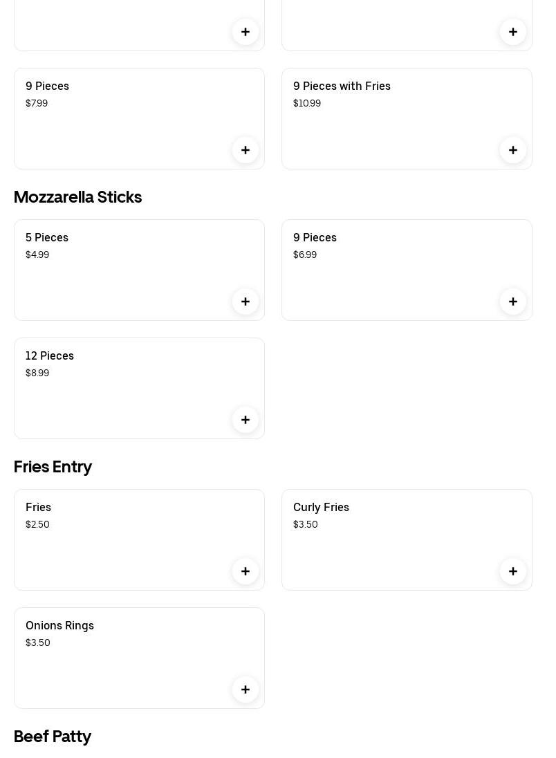Open the Fries item name for $2.50
The image size is (556, 758).
[38, 507]
